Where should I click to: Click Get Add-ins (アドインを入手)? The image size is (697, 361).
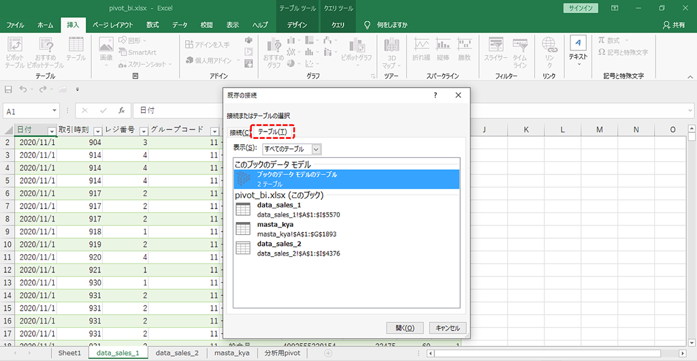coord(208,44)
